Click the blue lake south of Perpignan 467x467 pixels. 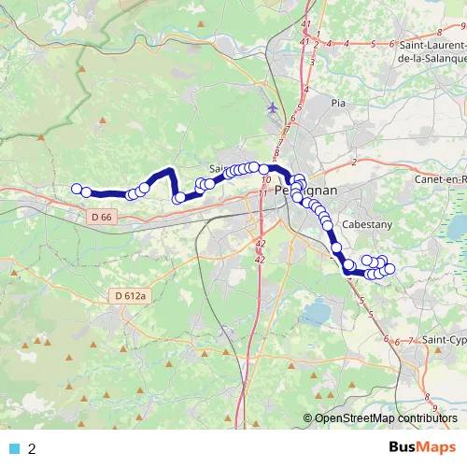pyautogui.click(x=315, y=312)
